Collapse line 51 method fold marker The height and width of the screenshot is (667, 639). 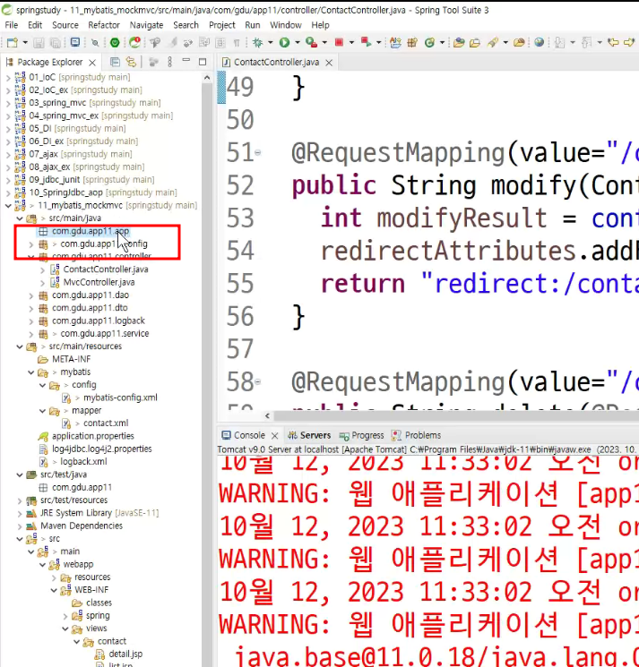pos(257,152)
